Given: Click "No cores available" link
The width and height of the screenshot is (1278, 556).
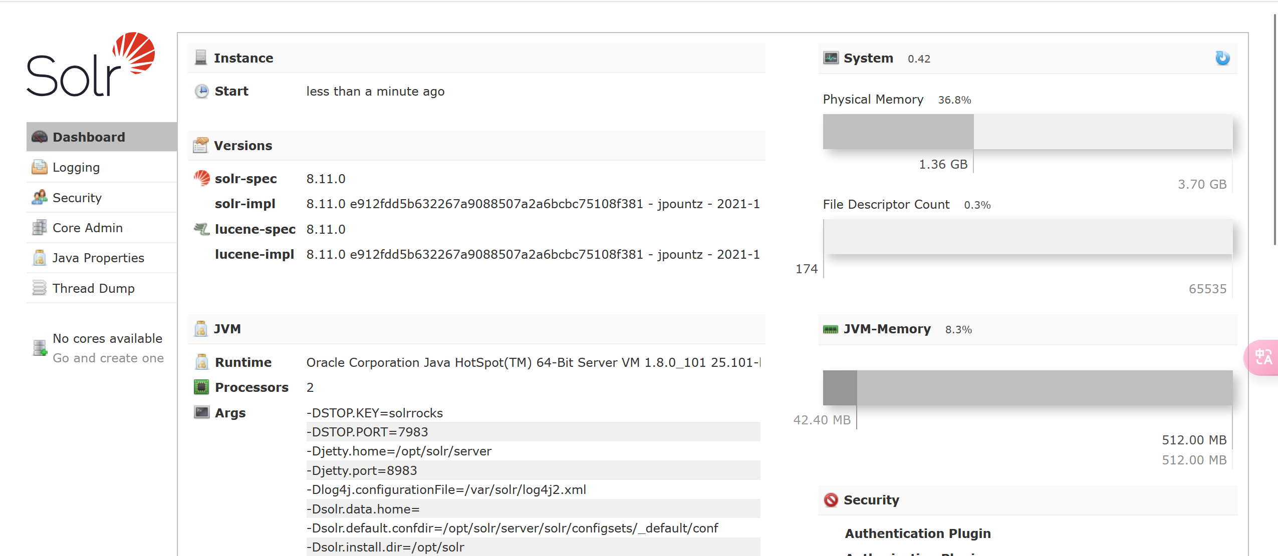Looking at the screenshot, I should [x=107, y=338].
